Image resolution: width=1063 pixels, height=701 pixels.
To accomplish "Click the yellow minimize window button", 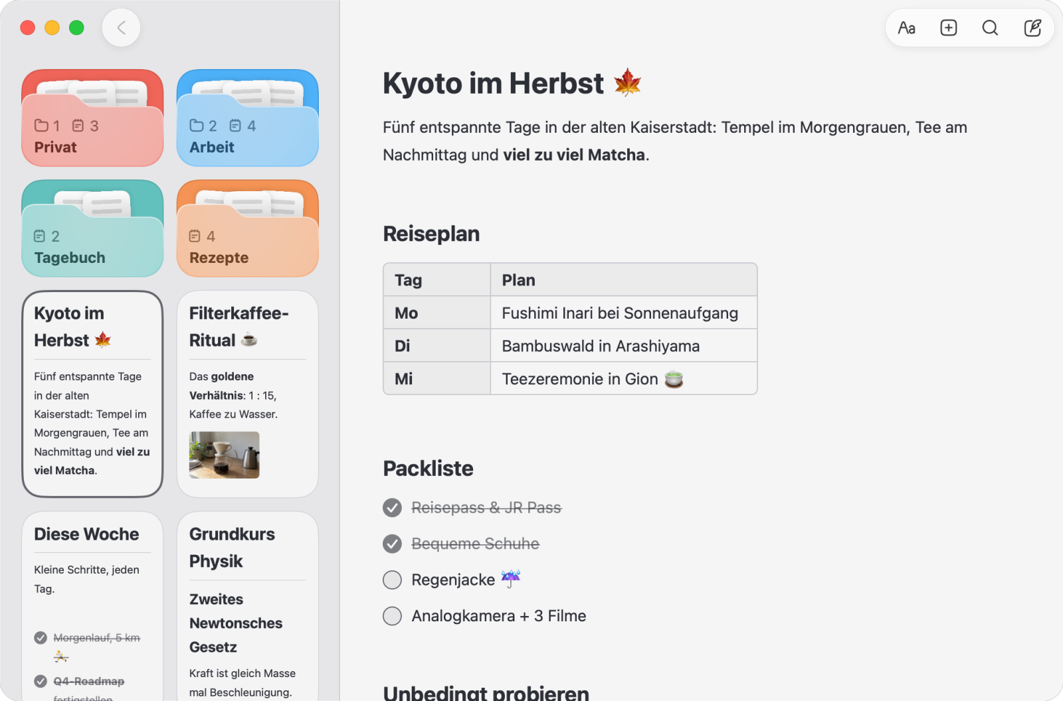I will (52, 28).
